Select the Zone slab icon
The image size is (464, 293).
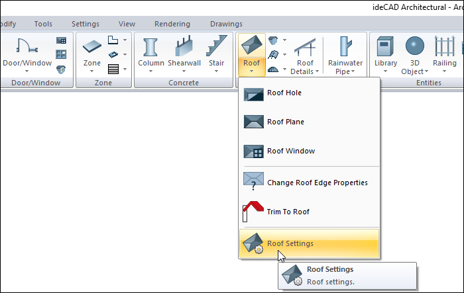coord(91,47)
